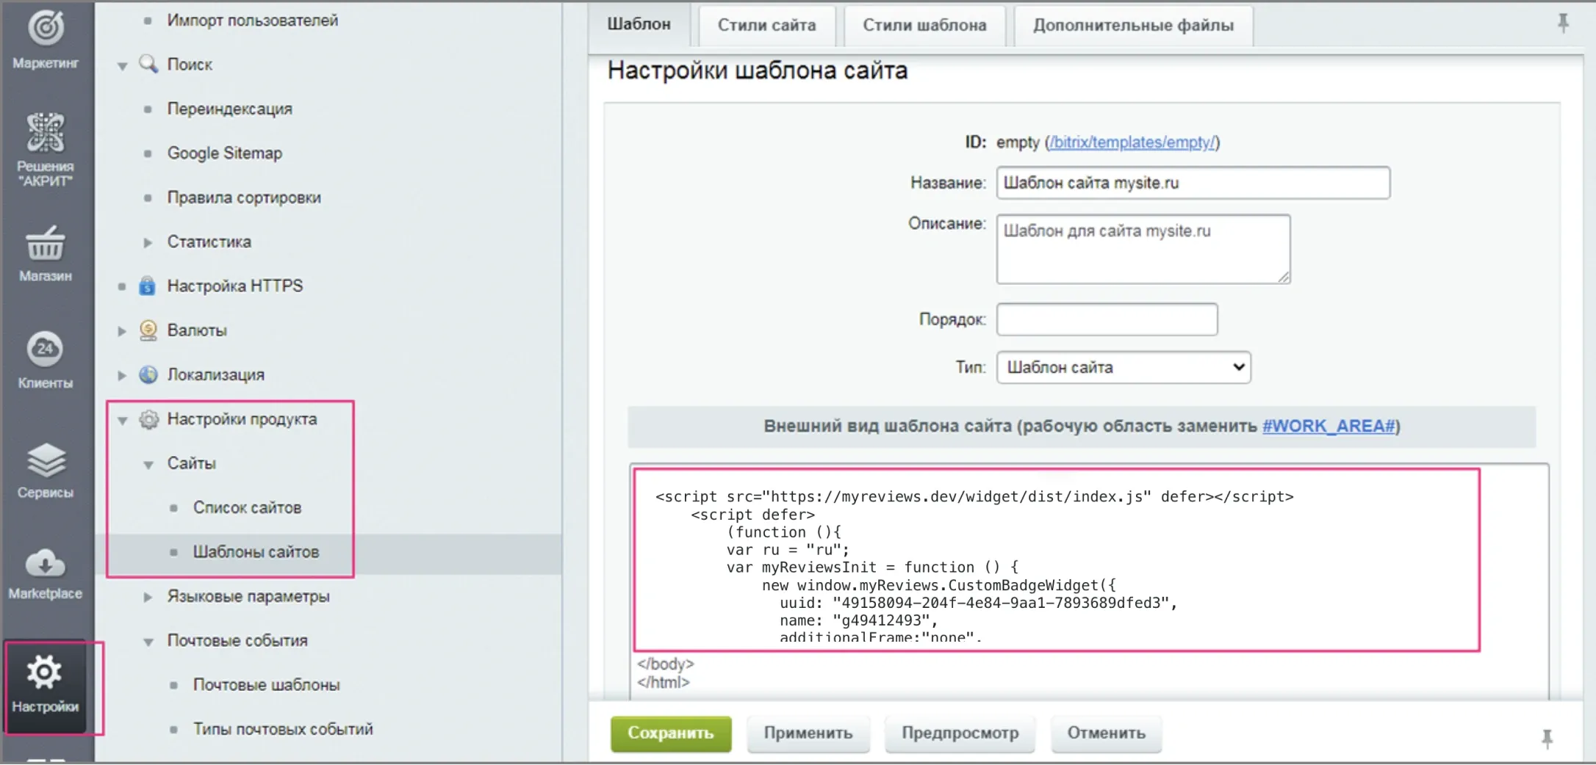Open Google Sitemap menu item
Screen dimensions: 1596x765
[x=224, y=153]
